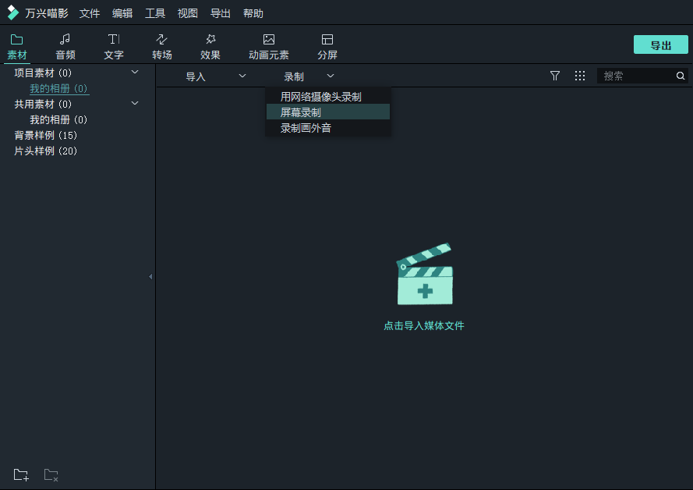Open the 动画元素 (Elements) panel
The height and width of the screenshot is (490, 693).
(268, 44)
